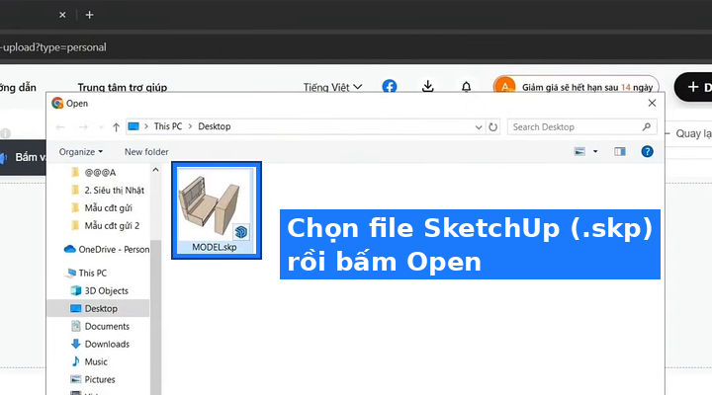Close the current browser tab
Screen dimensions: 712x395
tap(62, 15)
